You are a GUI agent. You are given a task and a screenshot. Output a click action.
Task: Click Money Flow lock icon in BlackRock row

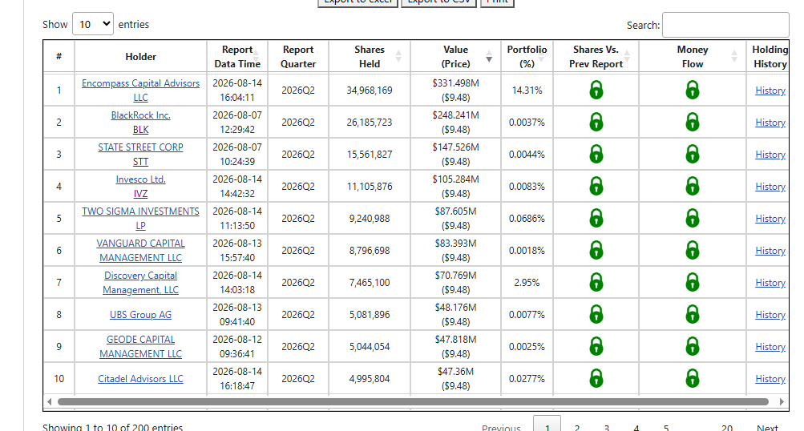click(x=693, y=122)
